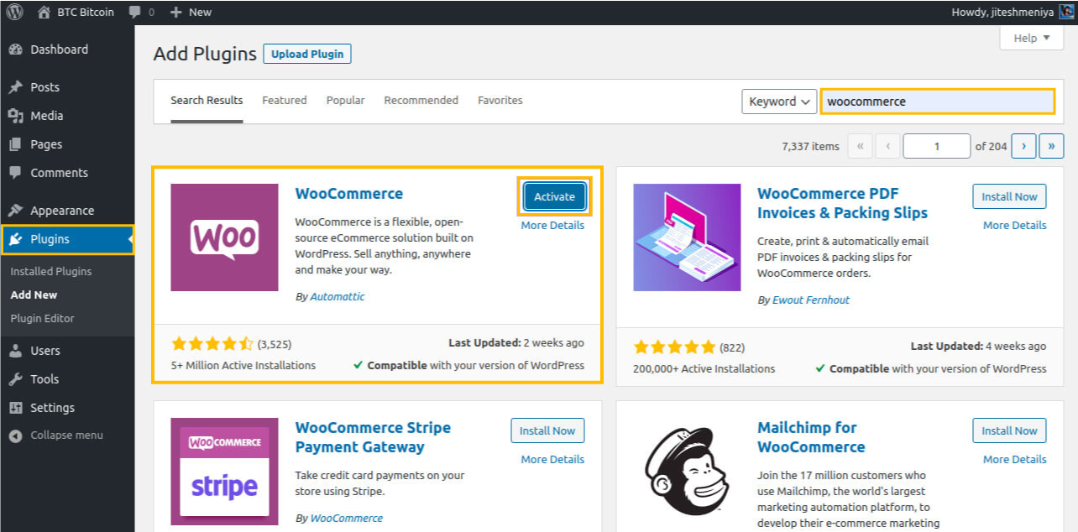This screenshot has height=532, width=1078.
Task: Open the comments bubble icon in admin bar
Action: (x=134, y=12)
